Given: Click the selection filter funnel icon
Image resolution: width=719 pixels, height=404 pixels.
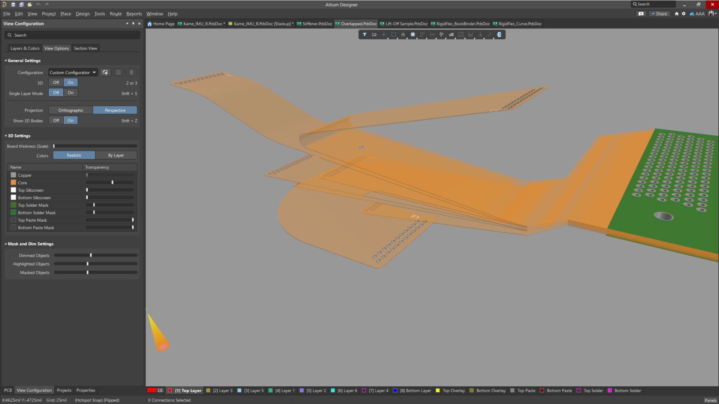Looking at the screenshot, I should 364,34.
